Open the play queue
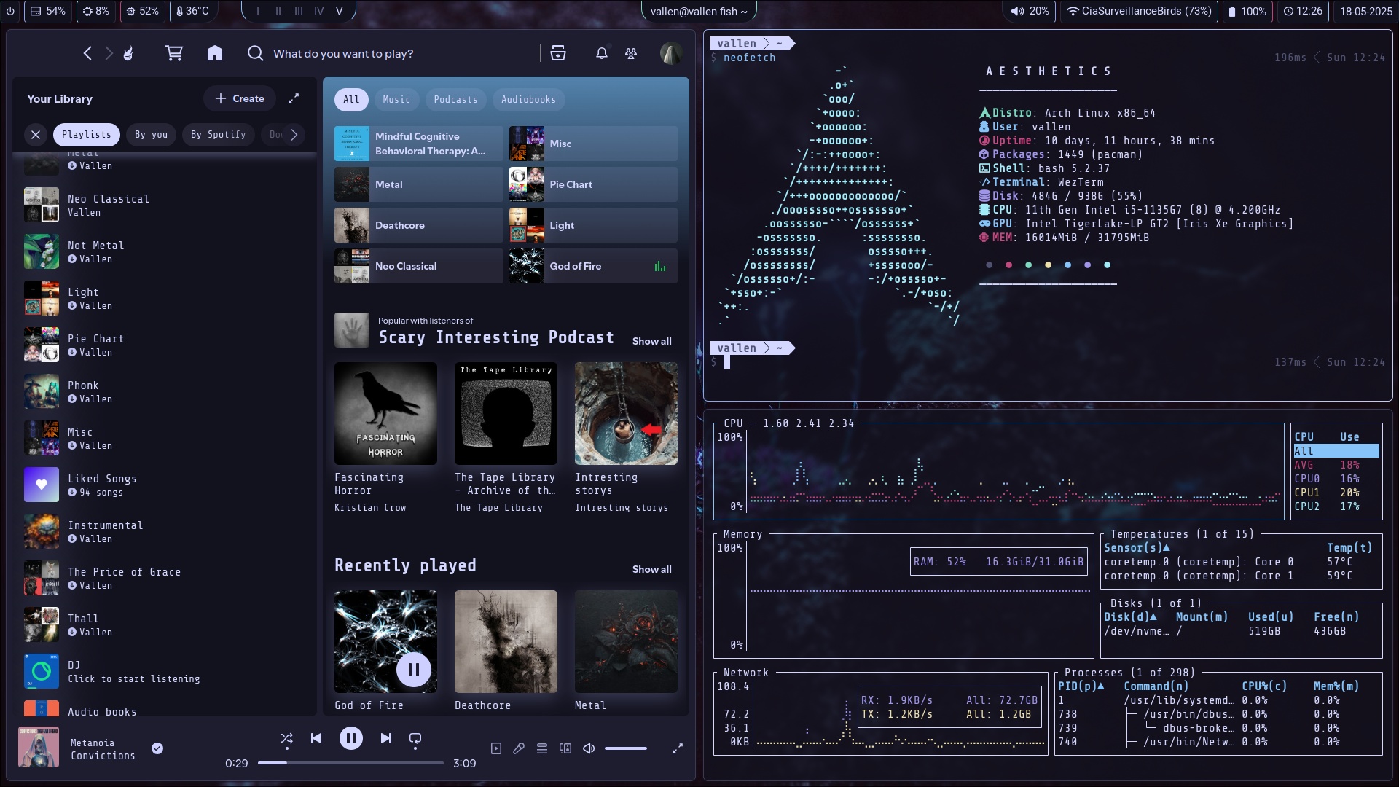Viewport: 1399px width, 787px height. pyautogui.click(x=542, y=748)
